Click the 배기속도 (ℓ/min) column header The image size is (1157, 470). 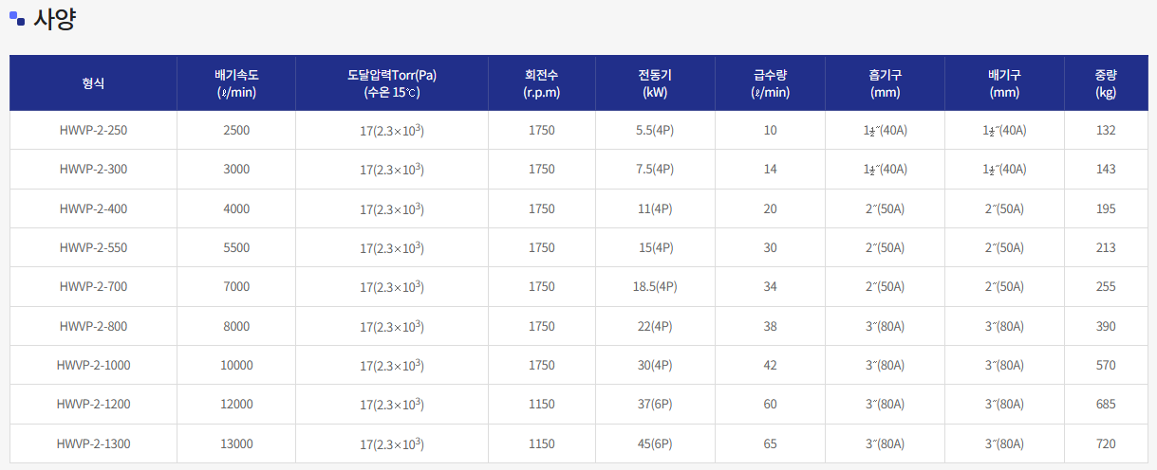tap(236, 83)
